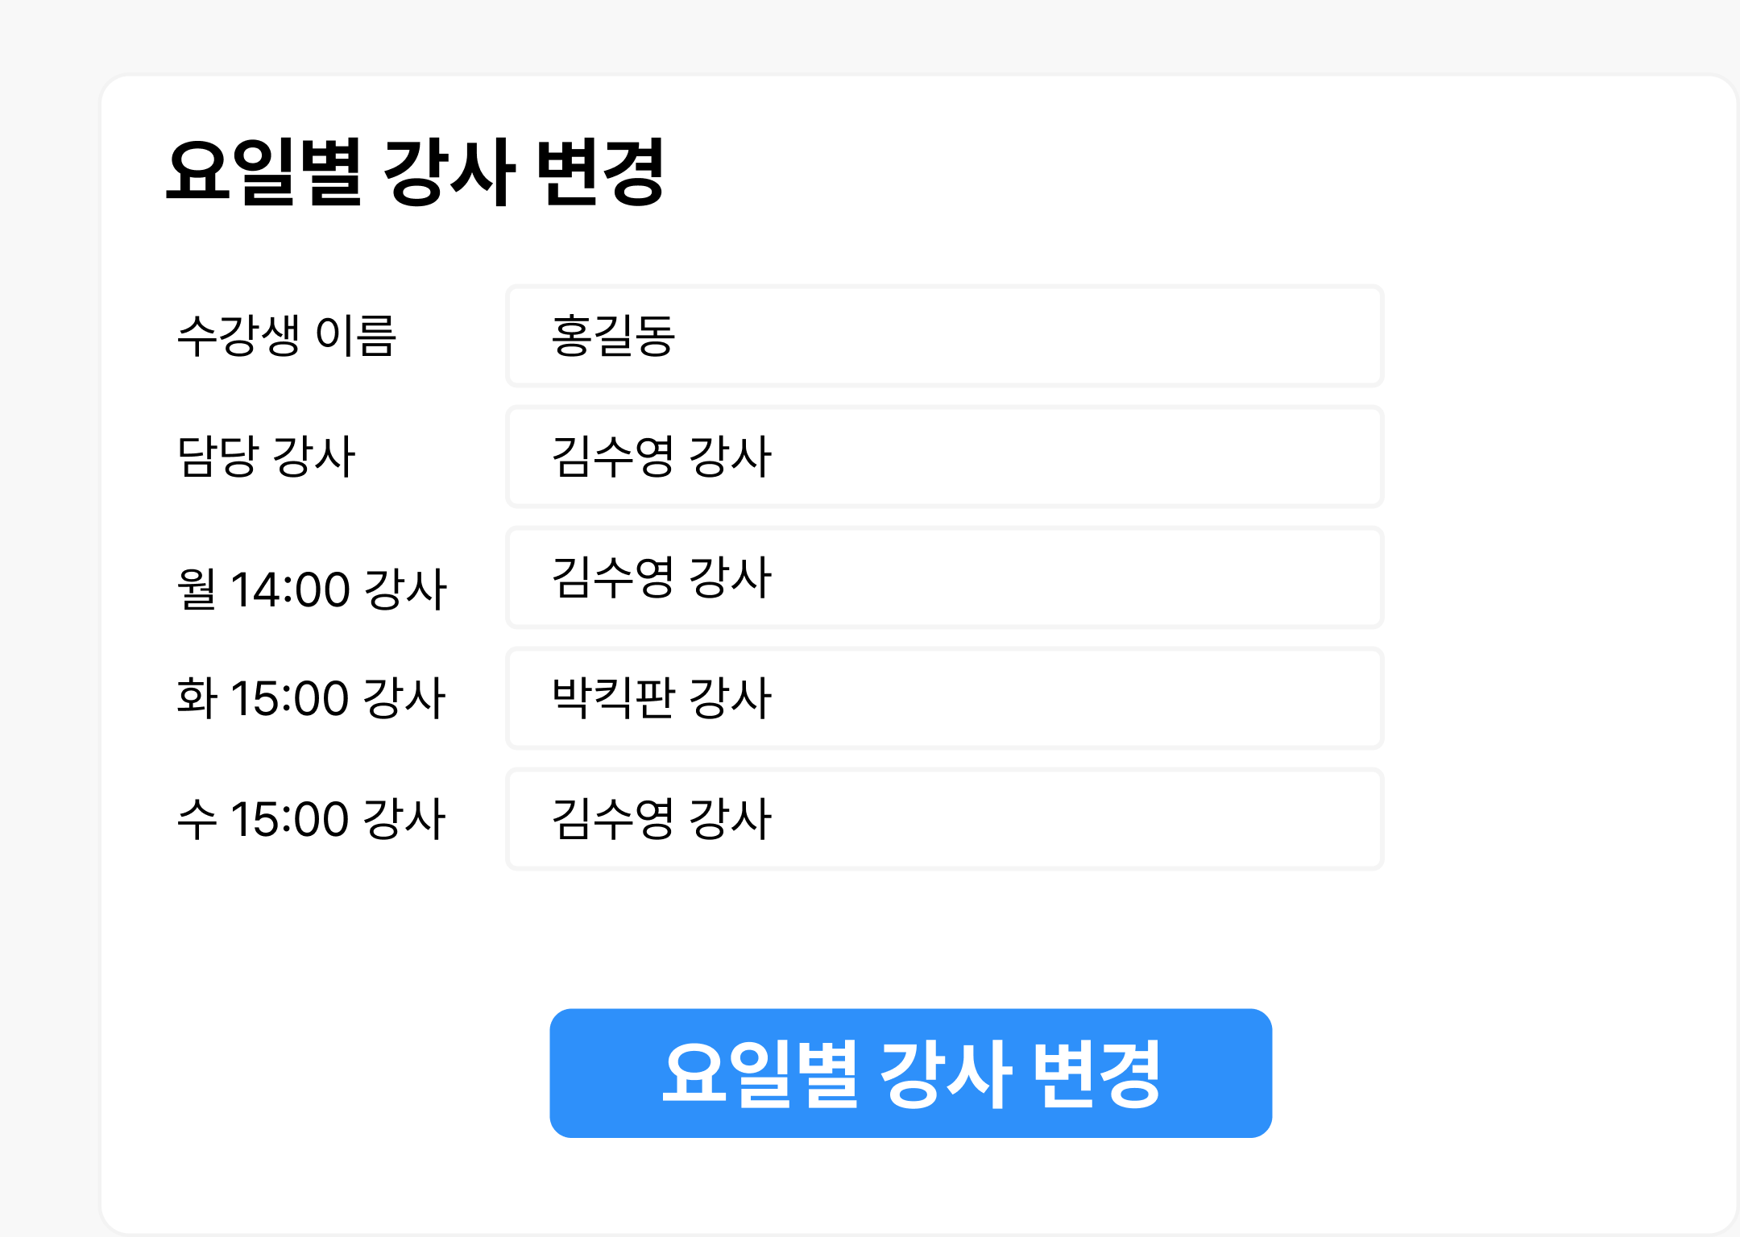Image resolution: width=1740 pixels, height=1237 pixels.
Task: Click the 담당 강사 label
Action: [266, 456]
